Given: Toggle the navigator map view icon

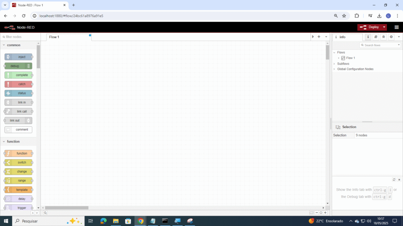Looking at the screenshot, I should 311,213.
